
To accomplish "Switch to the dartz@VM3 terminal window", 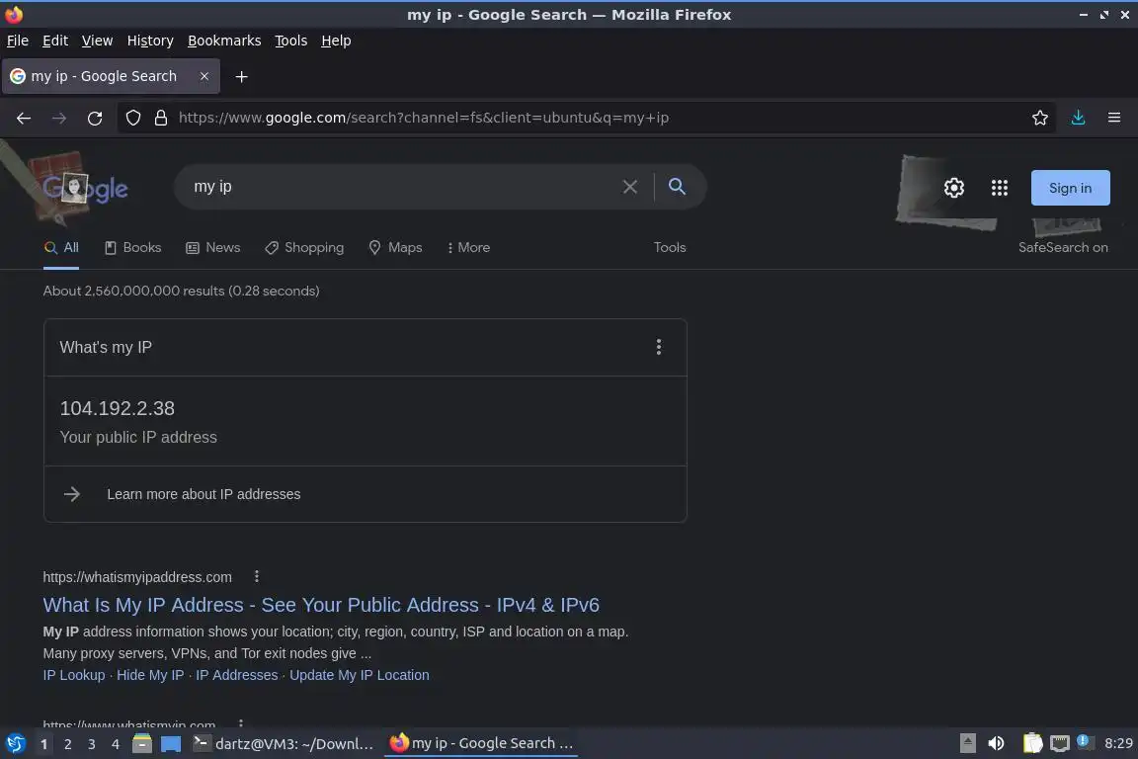I will point(284,743).
